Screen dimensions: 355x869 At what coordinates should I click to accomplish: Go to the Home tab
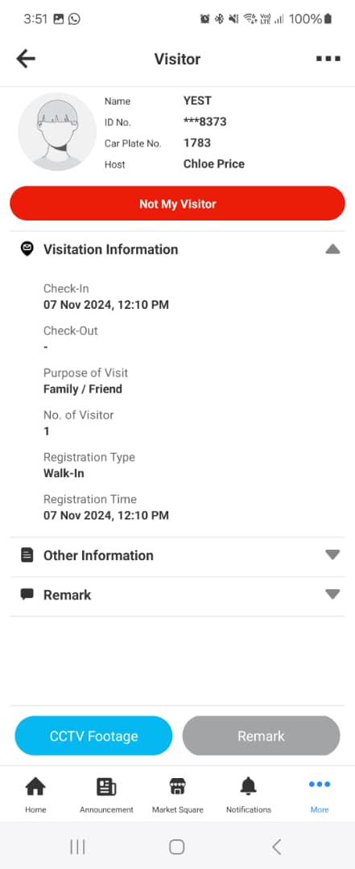(x=35, y=795)
